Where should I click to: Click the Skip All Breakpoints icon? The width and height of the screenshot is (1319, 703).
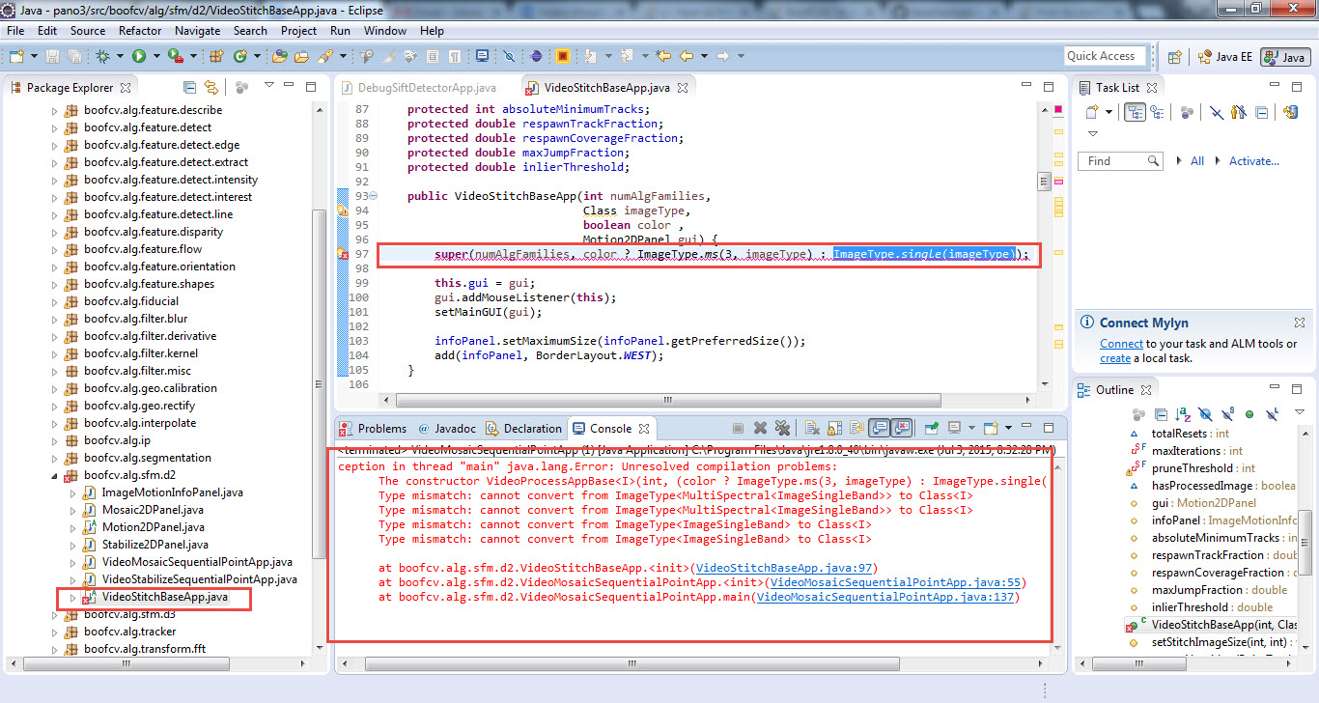coord(509,56)
